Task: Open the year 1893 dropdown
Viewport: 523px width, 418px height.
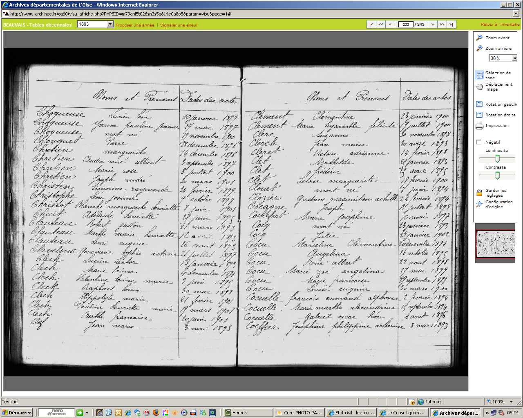Action: click(110, 24)
